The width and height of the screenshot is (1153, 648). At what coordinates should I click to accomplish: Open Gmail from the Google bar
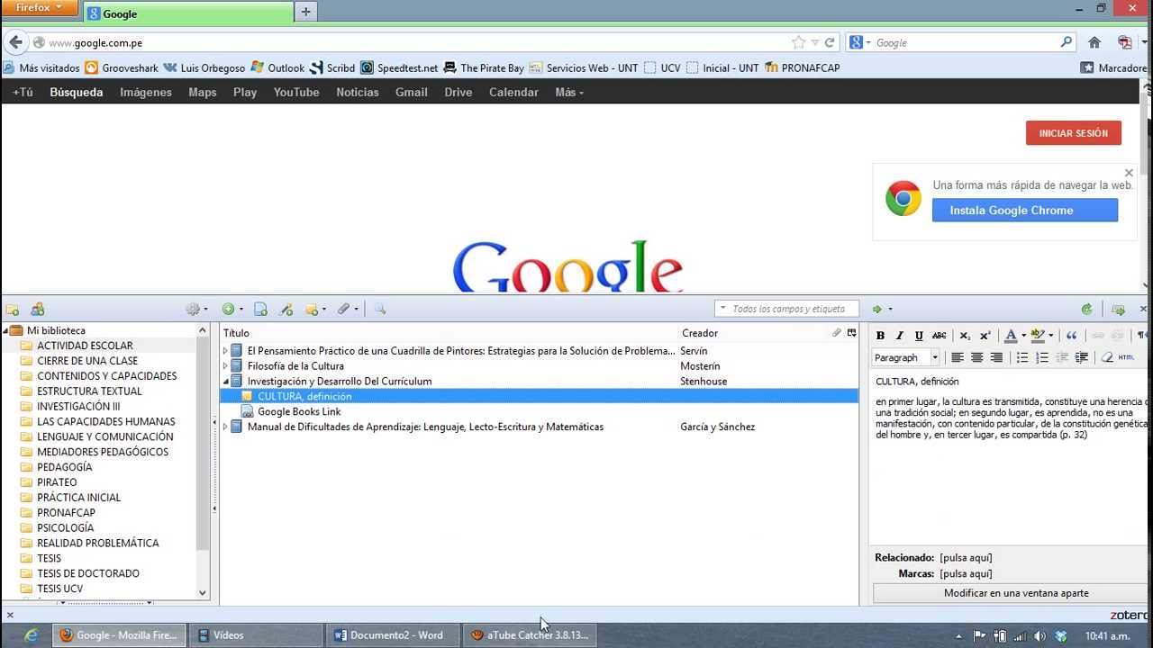[x=412, y=92]
